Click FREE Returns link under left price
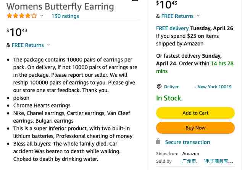Image resolution: width=242 pixels, height=170 pixels. click(x=27, y=45)
